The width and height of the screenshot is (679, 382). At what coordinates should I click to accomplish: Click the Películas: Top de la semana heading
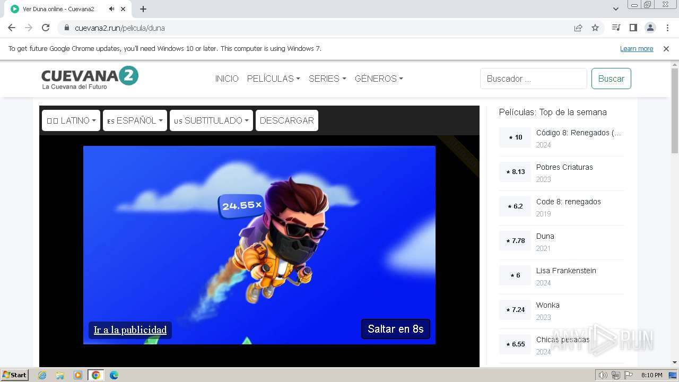tap(553, 112)
